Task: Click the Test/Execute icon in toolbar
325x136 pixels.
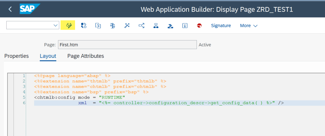Action: click(142, 25)
